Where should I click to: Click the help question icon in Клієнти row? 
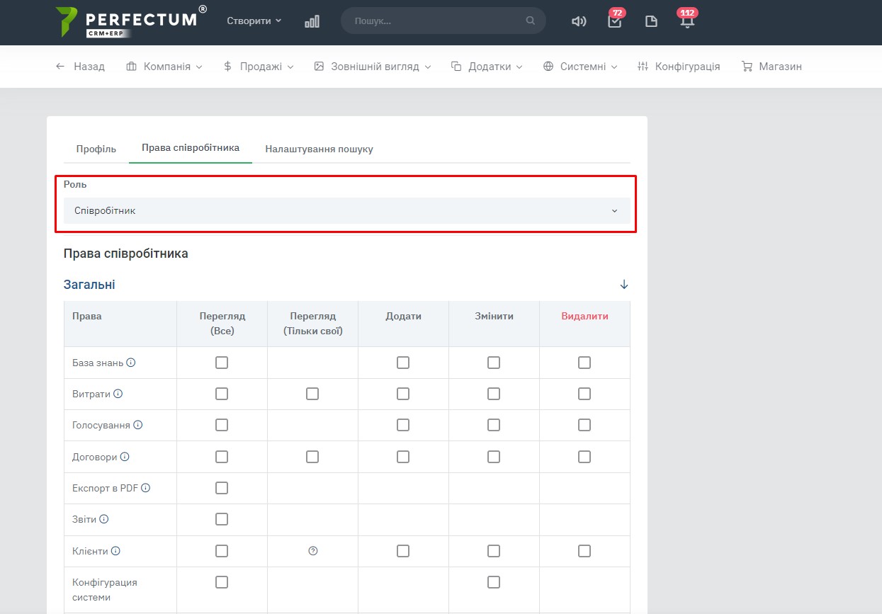point(312,551)
